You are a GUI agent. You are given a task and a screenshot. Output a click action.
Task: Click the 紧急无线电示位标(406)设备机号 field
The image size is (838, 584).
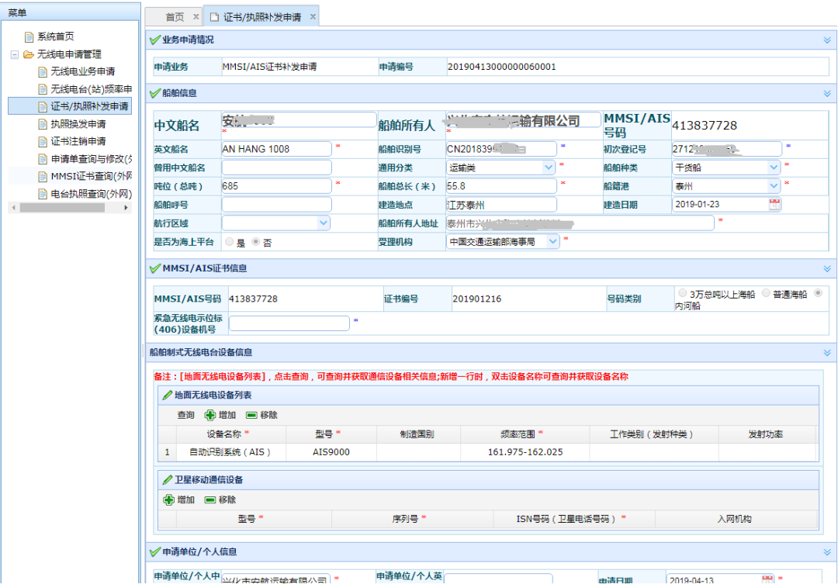point(289,323)
